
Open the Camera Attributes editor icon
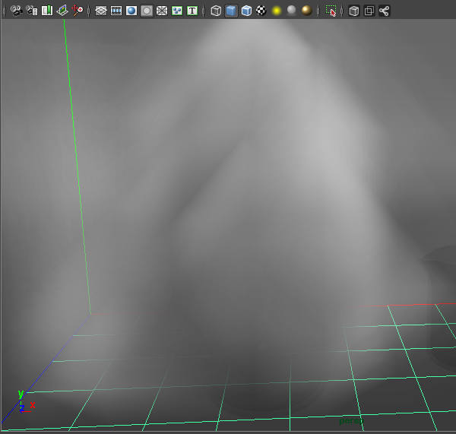click(x=31, y=11)
